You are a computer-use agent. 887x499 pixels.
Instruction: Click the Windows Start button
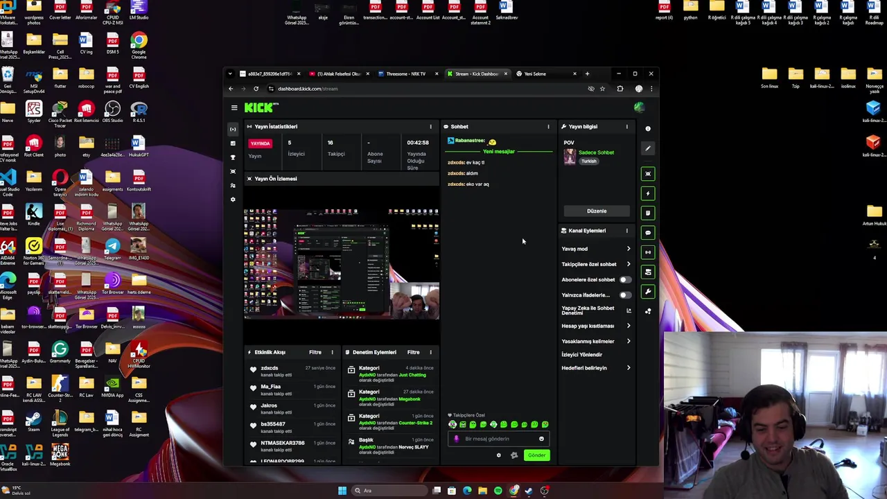pyautogui.click(x=342, y=491)
